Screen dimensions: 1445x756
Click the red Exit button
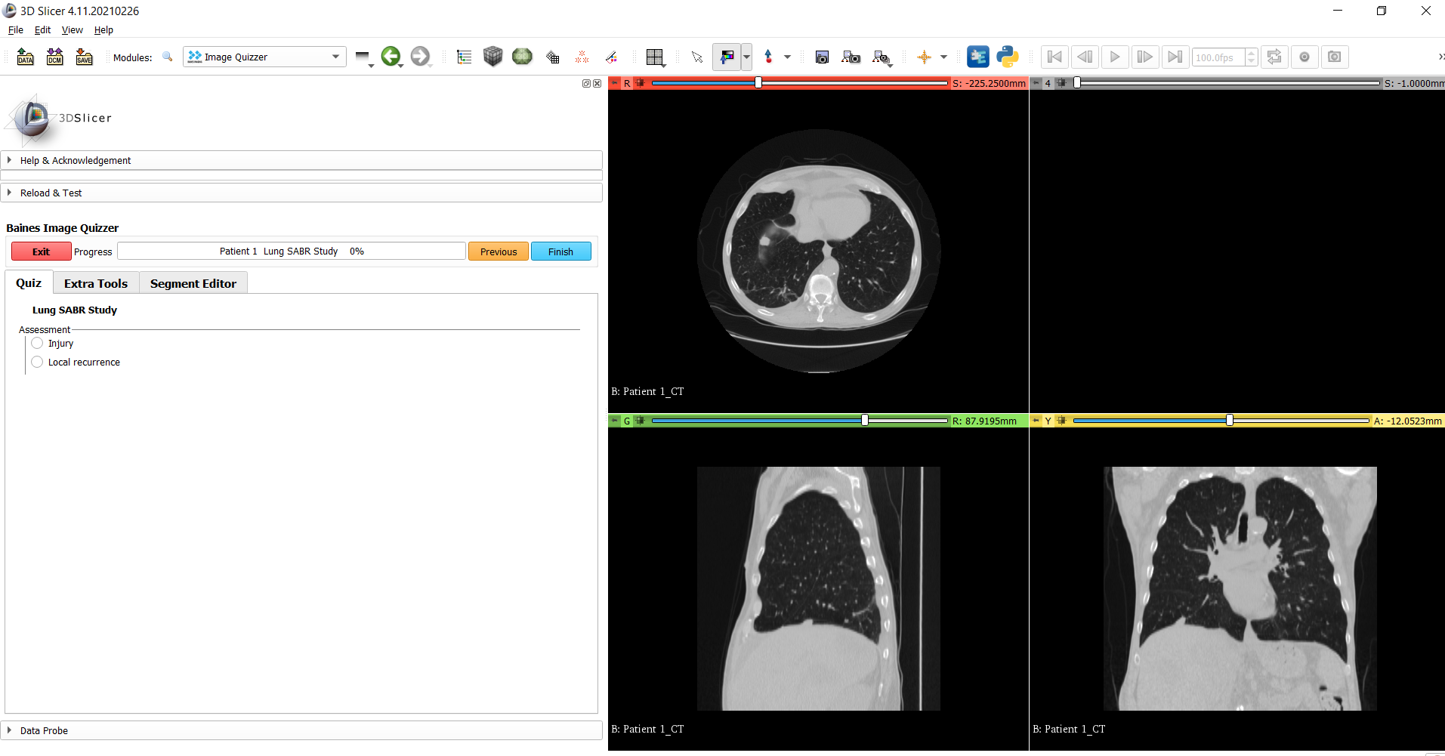pos(42,251)
